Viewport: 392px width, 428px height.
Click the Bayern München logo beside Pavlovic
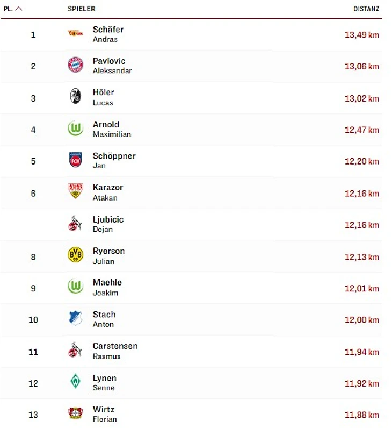[x=75, y=65]
